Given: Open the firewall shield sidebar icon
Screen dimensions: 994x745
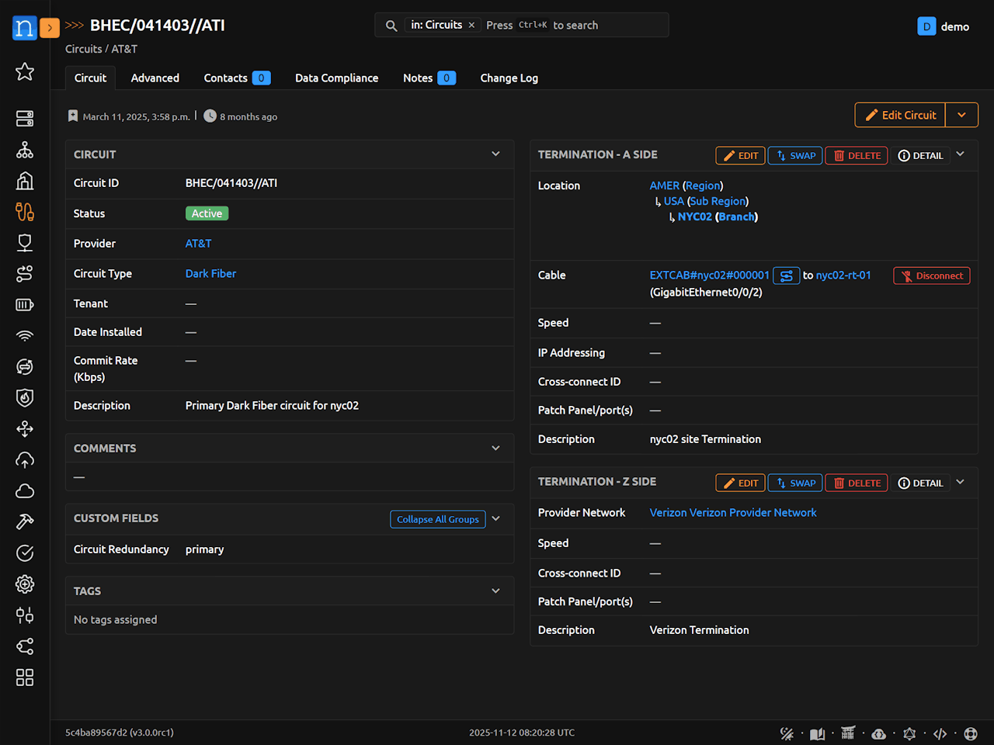Looking at the screenshot, I should point(25,398).
